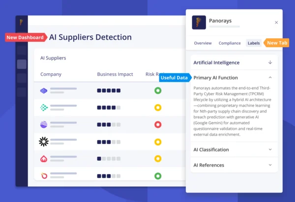The image size is (295, 202).
Task: Click the Artificial Intelligence heading
Action: (x=216, y=62)
